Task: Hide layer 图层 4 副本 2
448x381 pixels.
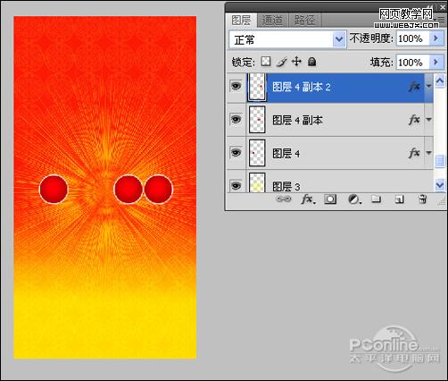Action: (236, 87)
